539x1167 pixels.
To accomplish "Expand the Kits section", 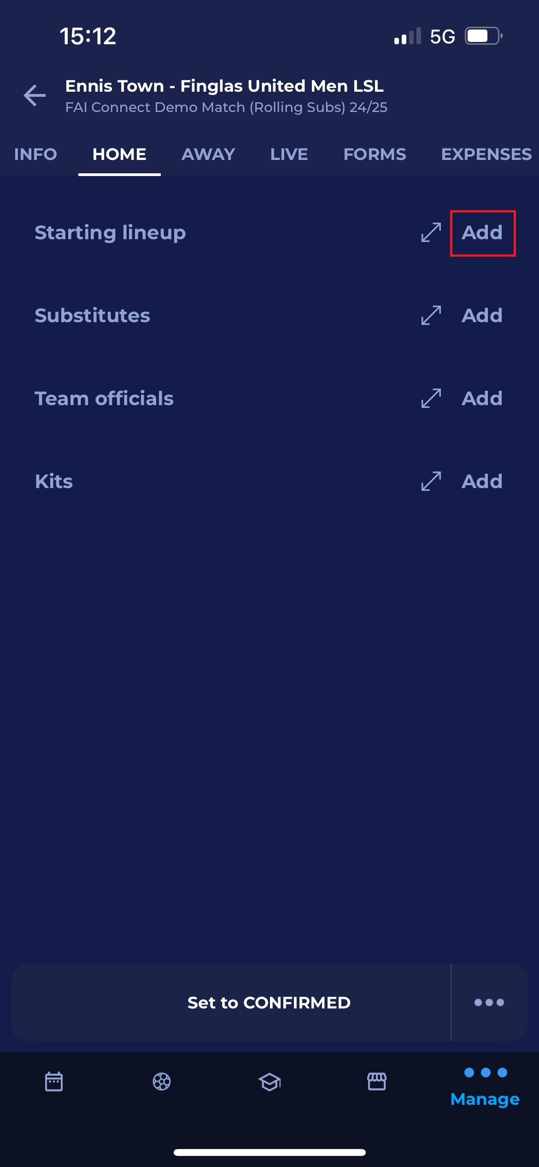I will click(x=431, y=481).
